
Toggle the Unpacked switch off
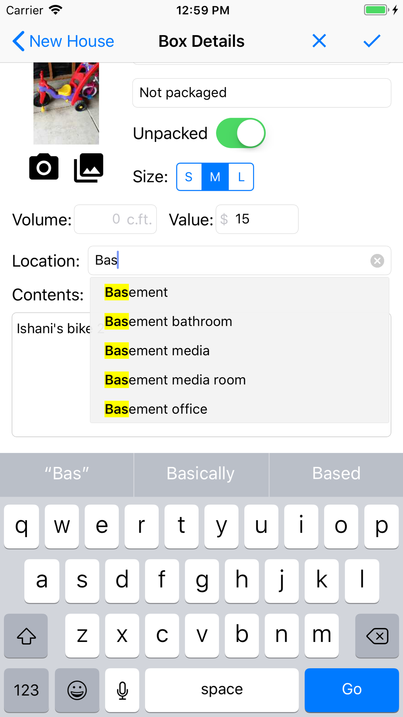tap(241, 133)
